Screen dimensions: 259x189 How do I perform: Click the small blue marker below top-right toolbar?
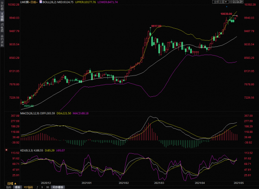[x=227, y=7]
